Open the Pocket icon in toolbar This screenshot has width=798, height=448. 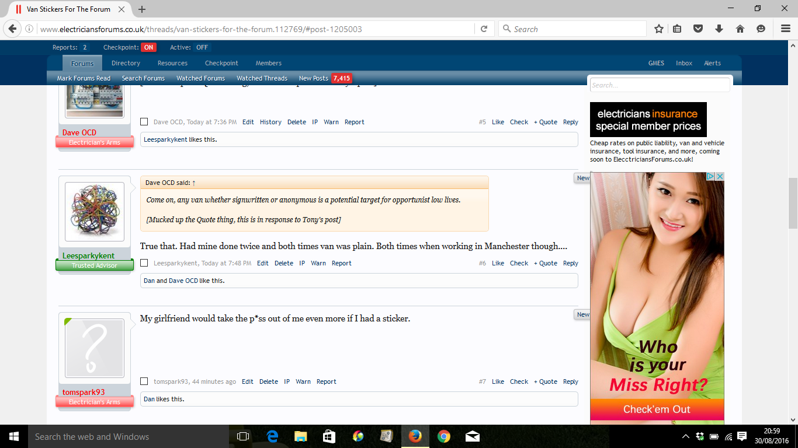pos(698,29)
